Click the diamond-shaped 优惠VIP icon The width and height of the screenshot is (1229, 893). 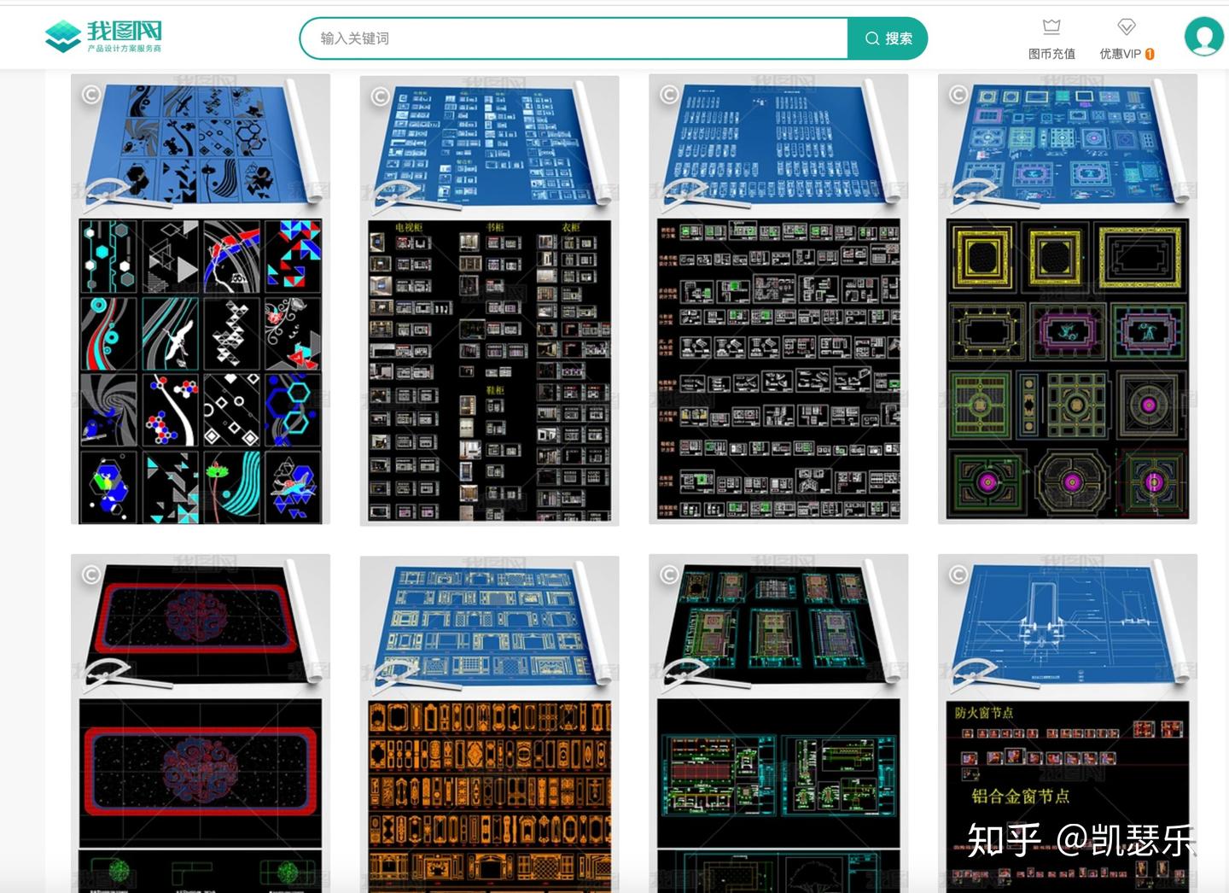[x=1126, y=27]
